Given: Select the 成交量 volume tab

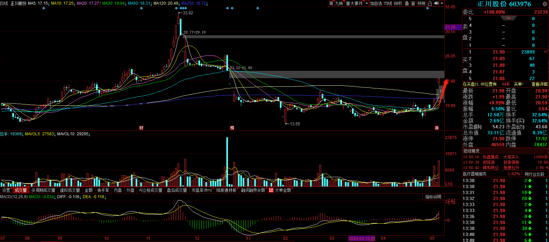Looking at the screenshot, I should coord(21,190).
